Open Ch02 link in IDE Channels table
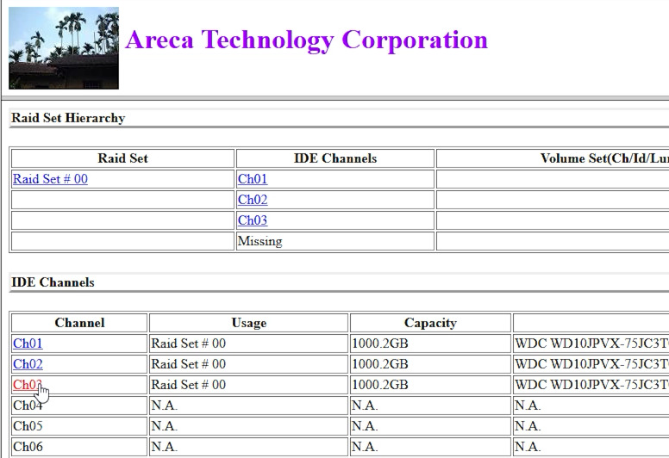Viewport: 669px width, 458px height. (28, 364)
